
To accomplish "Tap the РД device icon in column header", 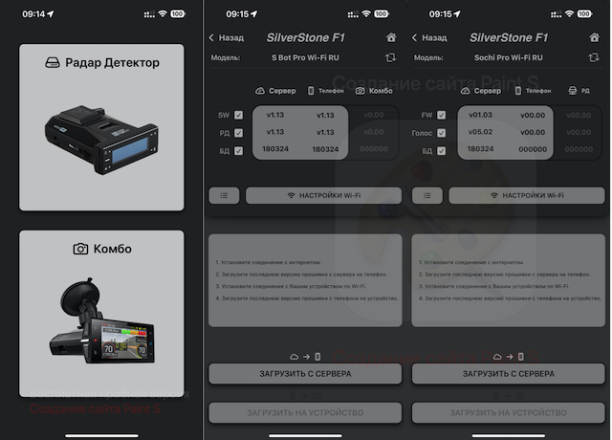I will 573,91.
